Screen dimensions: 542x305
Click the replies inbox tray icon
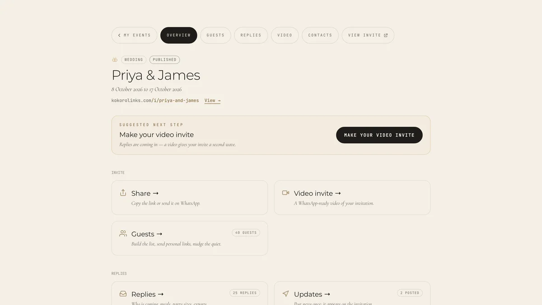coord(123,294)
